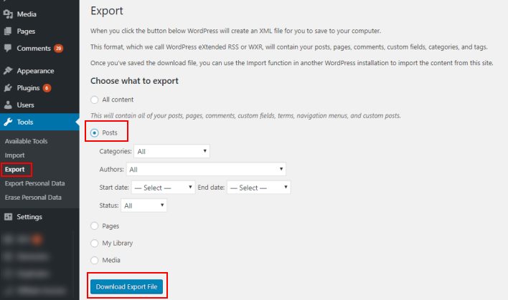
Task: Click the Plugins plug icon
Action: click(8, 87)
